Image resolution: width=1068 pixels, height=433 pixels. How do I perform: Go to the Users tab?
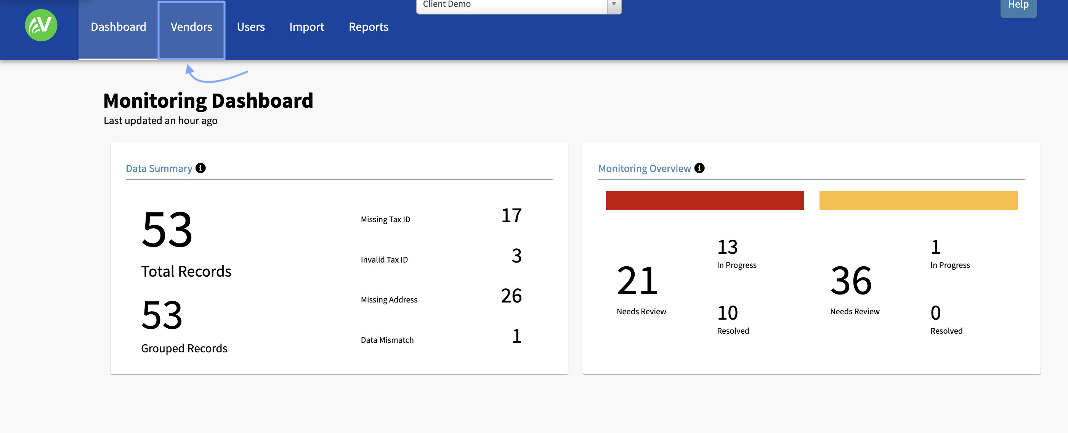250,27
